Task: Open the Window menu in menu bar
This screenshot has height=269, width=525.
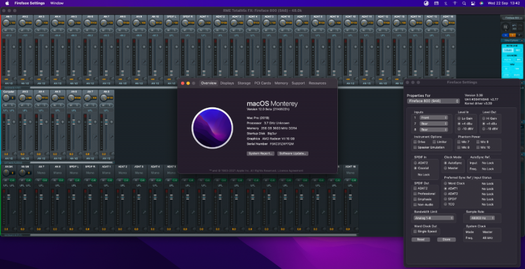Action: tap(56, 3)
